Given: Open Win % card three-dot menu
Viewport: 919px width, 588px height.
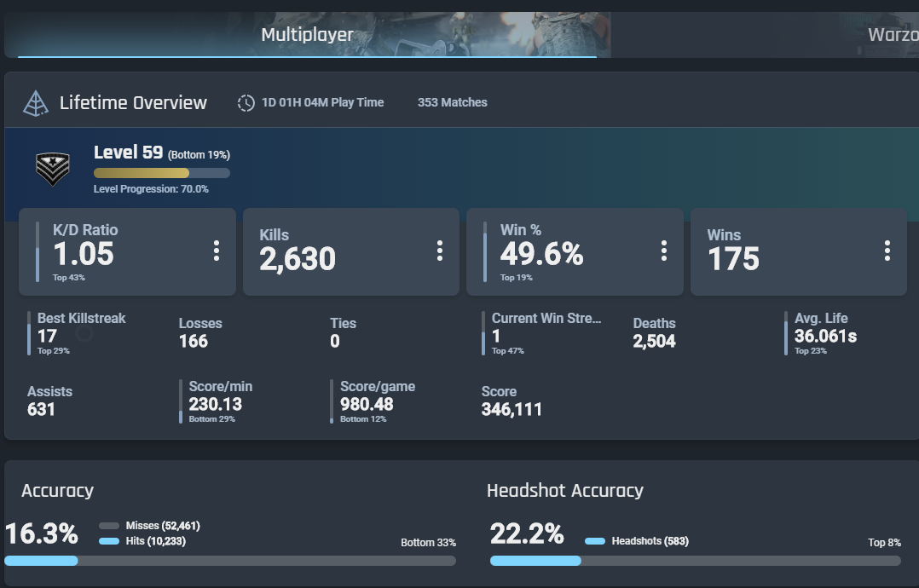Looking at the screenshot, I should pos(663,251).
